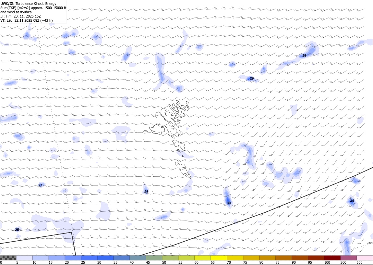373x265 pixels.
Task: Click the legend swatch between 25 and 30
Action: pos(89,258)
